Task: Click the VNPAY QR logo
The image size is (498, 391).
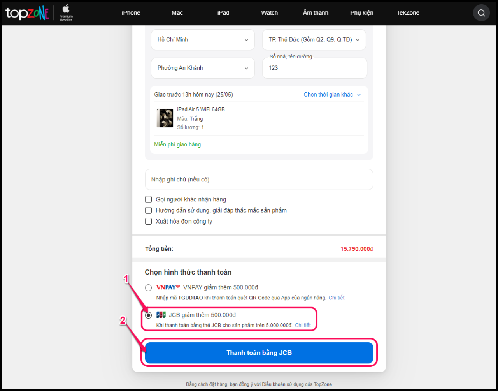Action: point(168,287)
